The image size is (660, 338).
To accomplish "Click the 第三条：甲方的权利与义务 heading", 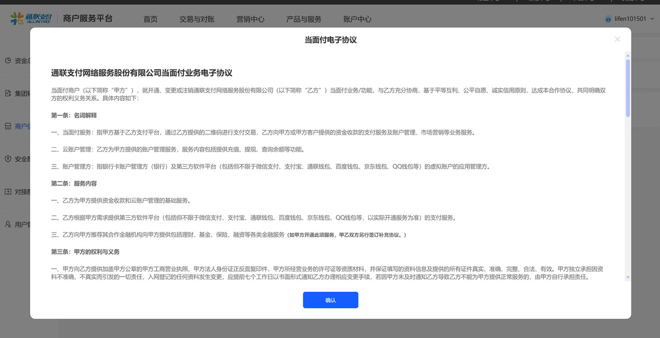I will pyautogui.click(x=85, y=252).
